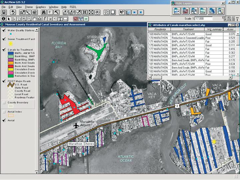
Task: Uncheck the Canals by Treatment theme
Action: 4,50
